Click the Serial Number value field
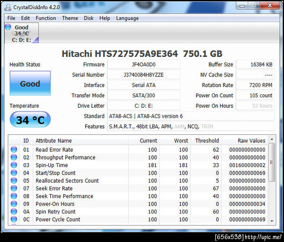The width and height of the screenshot is (284, 242). pos(143,75)
